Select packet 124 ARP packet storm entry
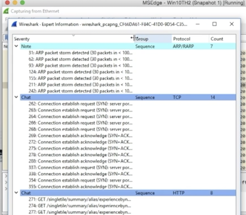Screen dimensions: 246x215 (x=80, y=72)
